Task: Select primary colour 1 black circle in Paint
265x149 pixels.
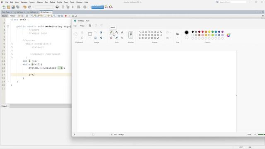Action: [x=187, y=32]
